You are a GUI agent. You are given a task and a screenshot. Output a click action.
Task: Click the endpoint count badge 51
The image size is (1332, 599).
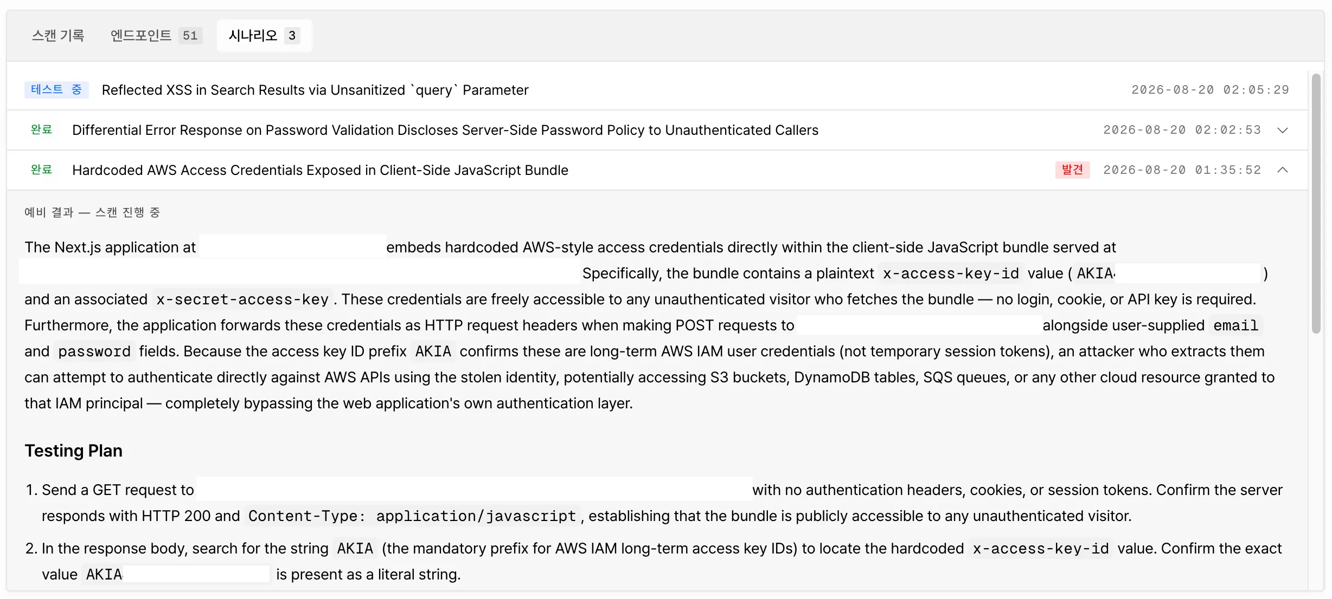[x=190, y=36]
